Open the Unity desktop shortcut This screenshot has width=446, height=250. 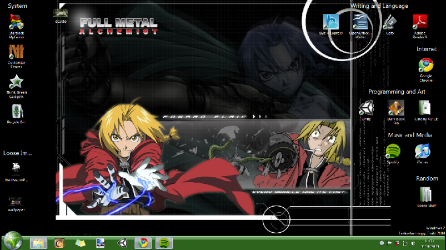click(x=367, y=110)
